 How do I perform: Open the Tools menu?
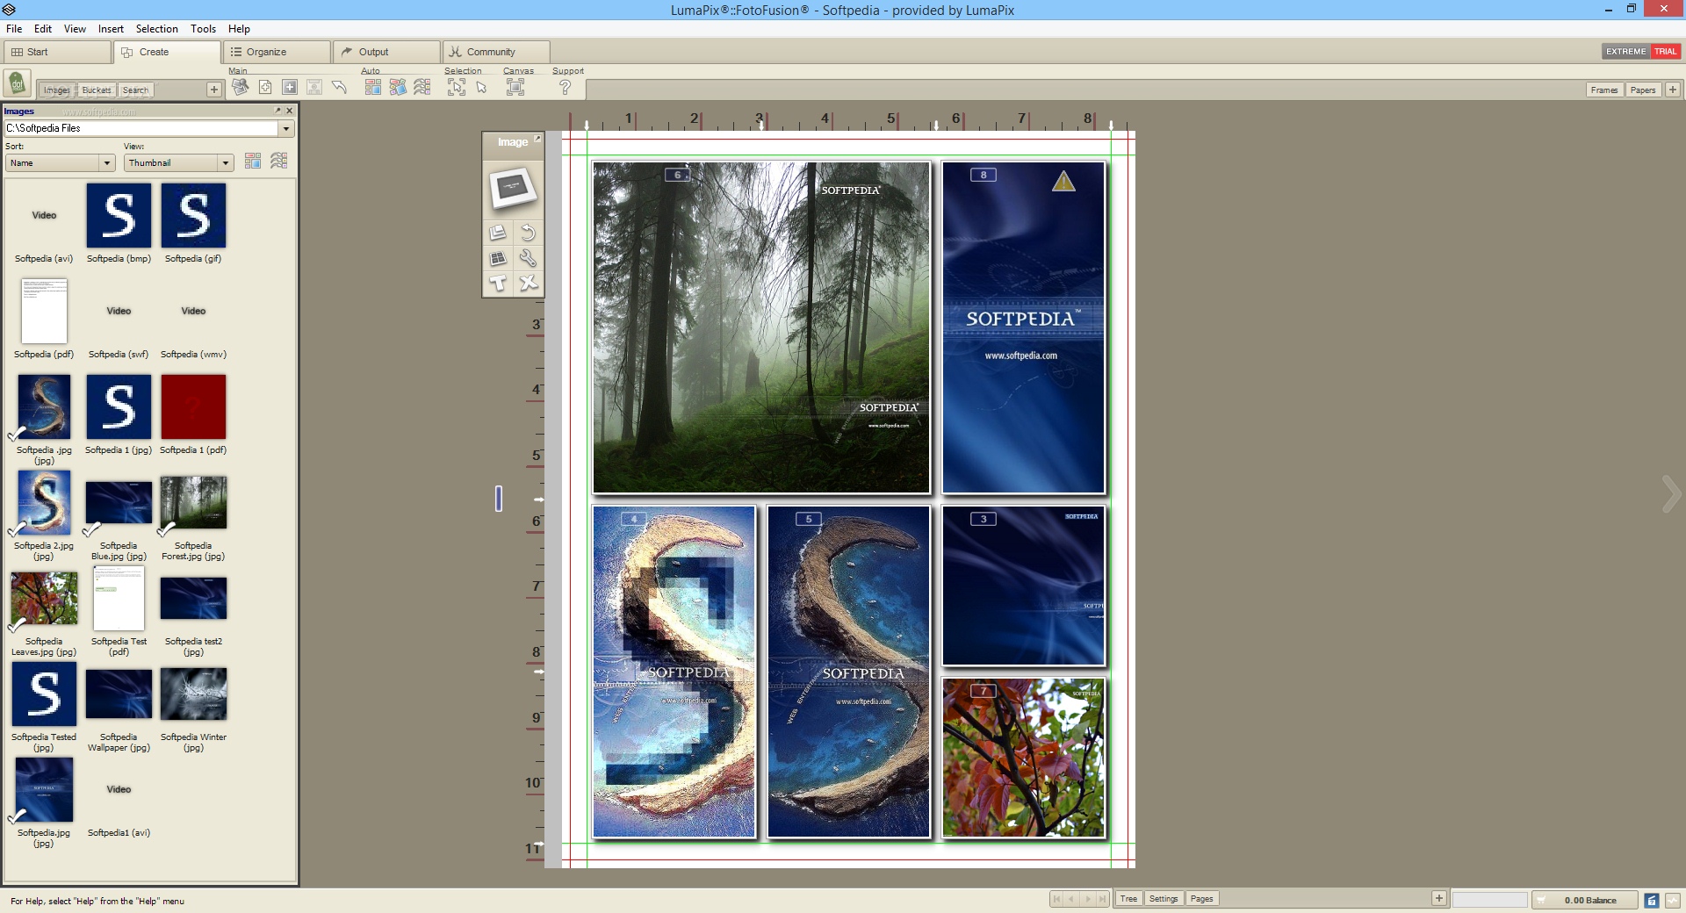203,29
